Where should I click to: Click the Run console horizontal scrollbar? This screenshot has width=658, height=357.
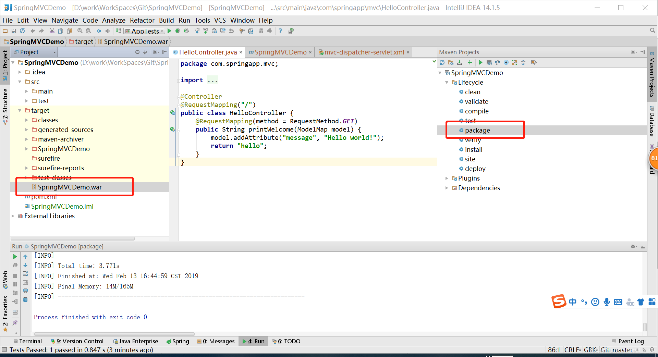(114, 334)
